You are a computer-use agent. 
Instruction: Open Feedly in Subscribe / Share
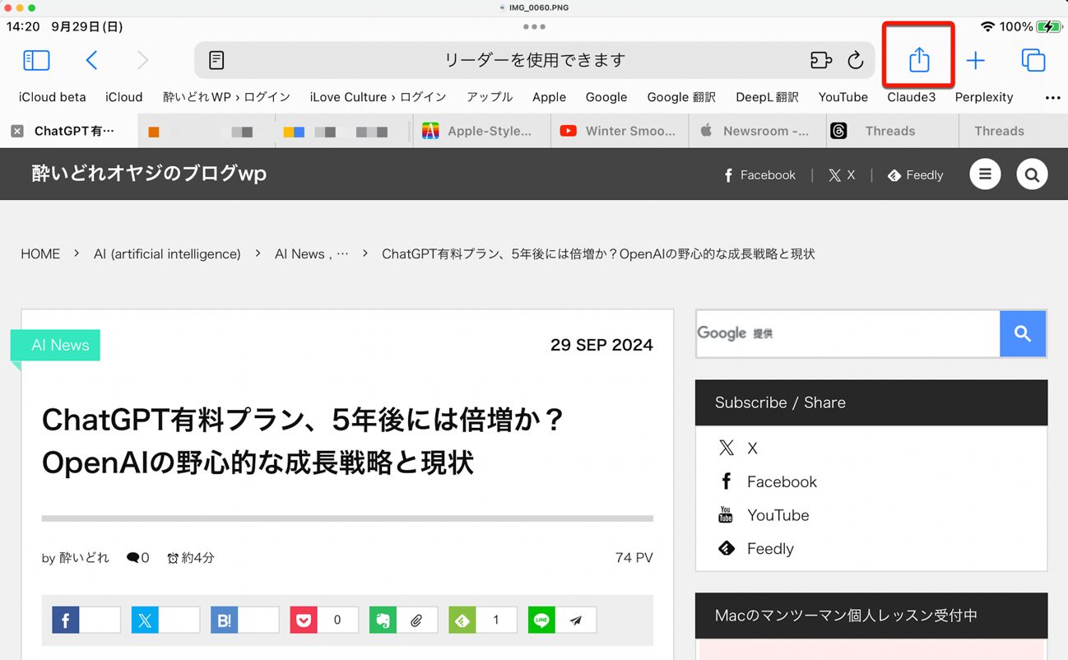tap(756, 549)
